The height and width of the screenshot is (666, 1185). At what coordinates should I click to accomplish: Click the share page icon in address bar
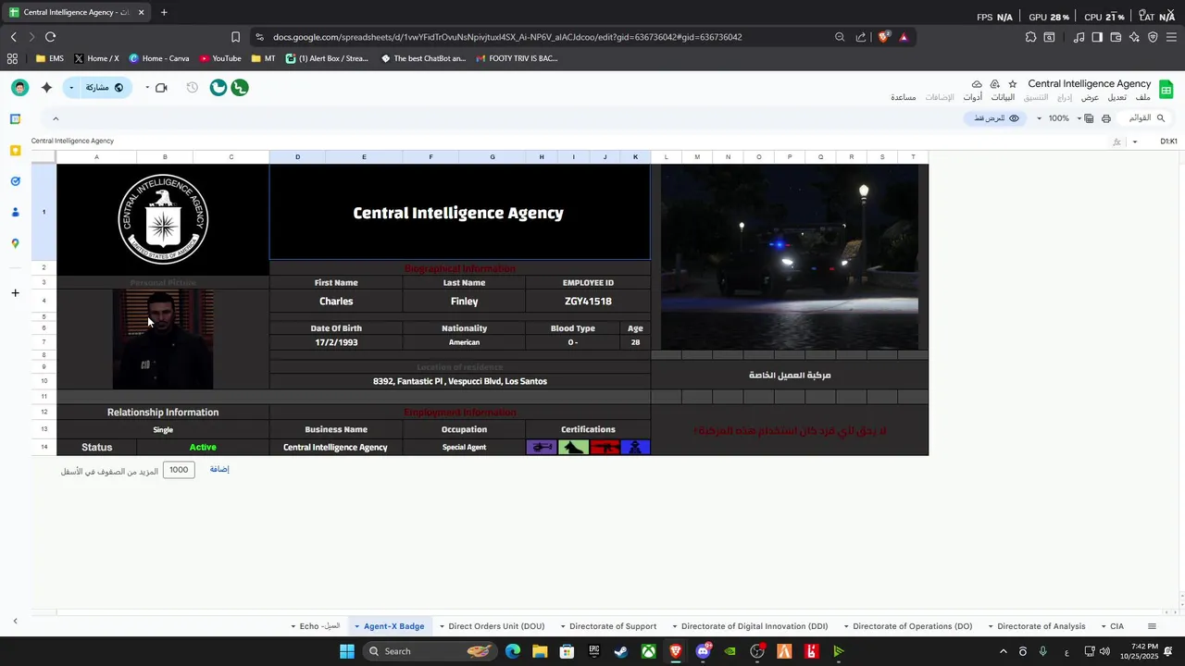(861, 37)
